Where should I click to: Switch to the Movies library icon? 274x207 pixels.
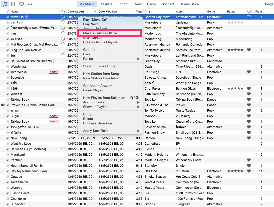(13, 4)
